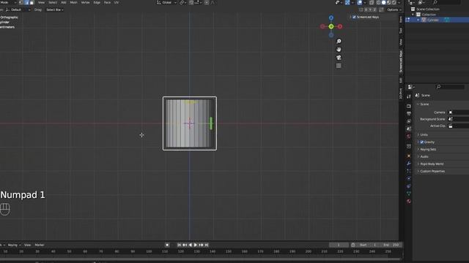Open the Vertex menu
This screenshot has height=263, width=469.
tap(85, 2)
